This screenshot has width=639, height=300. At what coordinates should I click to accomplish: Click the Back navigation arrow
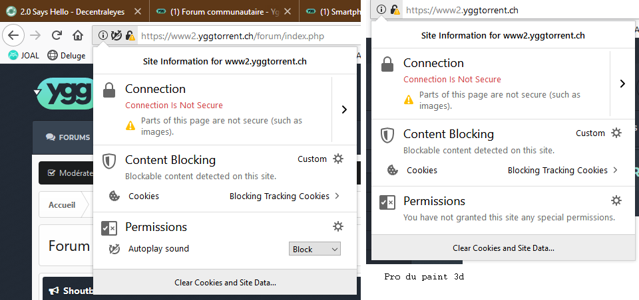[14, 35]
